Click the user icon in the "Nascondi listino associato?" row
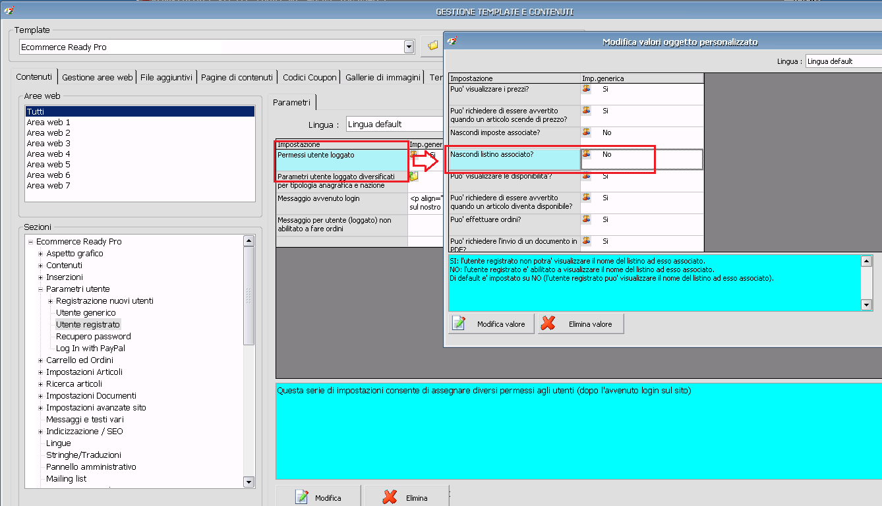 586,154
